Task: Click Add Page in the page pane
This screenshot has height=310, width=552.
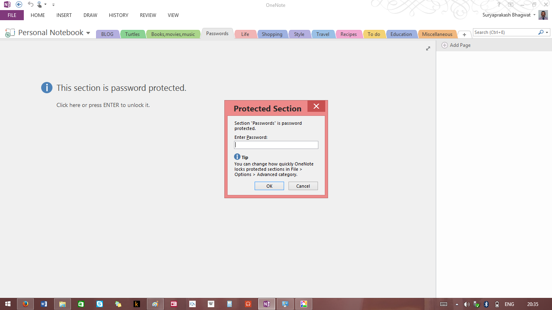Action: coord(456,45)
